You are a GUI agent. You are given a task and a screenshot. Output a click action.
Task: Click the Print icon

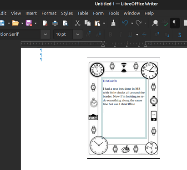[55, 23]
